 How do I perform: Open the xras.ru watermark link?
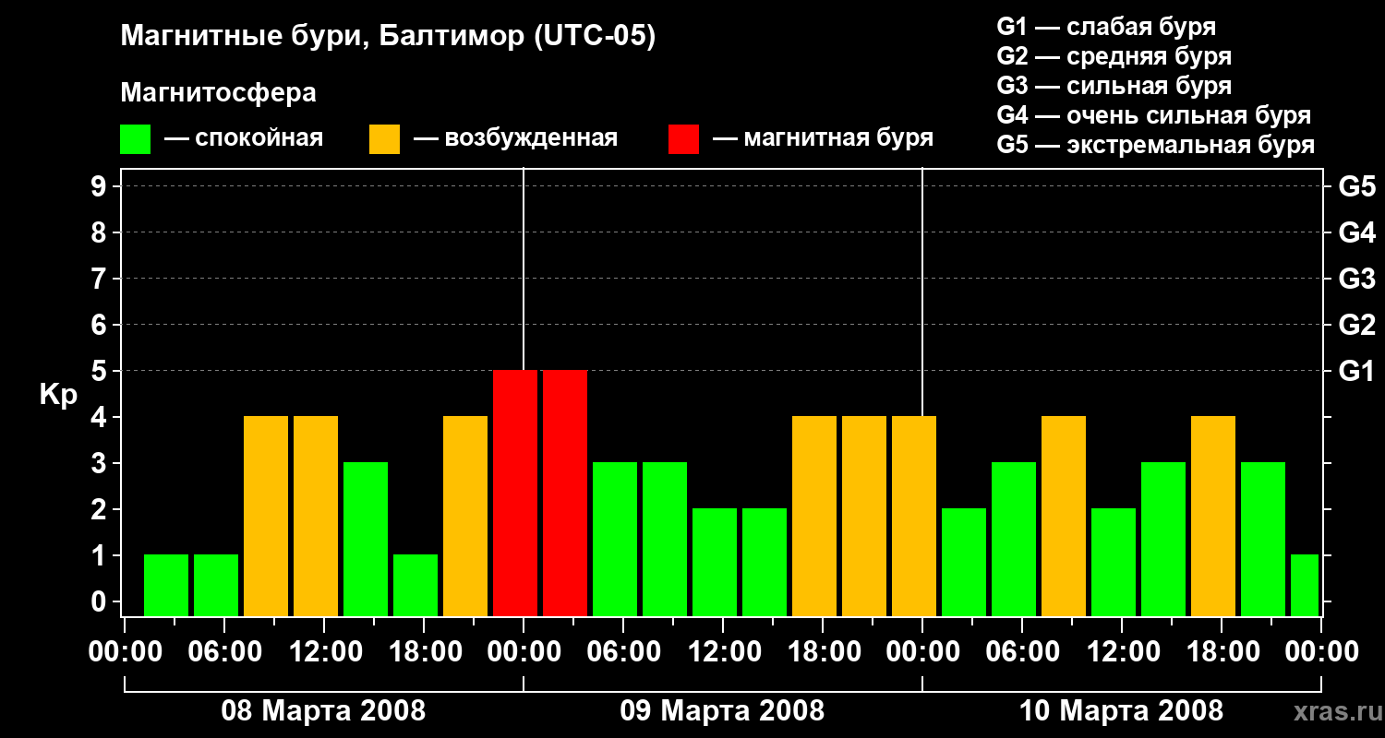[x=1333, y=711]
